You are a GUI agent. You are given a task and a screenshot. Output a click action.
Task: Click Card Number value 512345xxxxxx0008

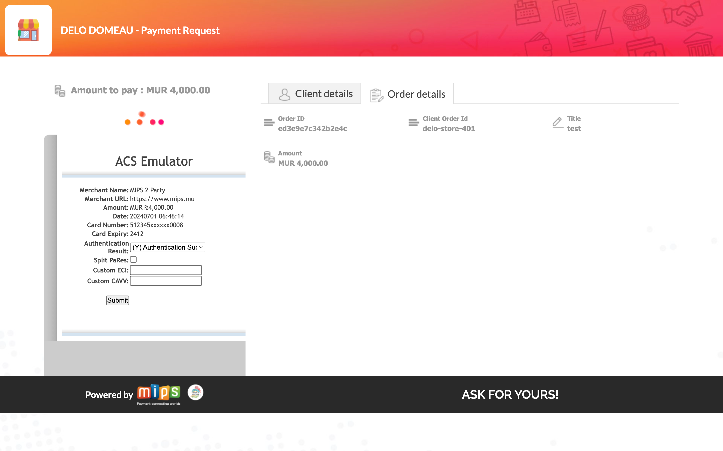(157, 225)
